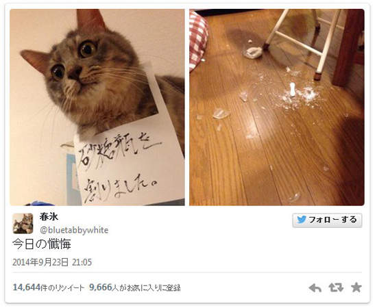Open the @bluetabbywhite handle link
Screen dimensions: 377x308
tap(74, 230)
